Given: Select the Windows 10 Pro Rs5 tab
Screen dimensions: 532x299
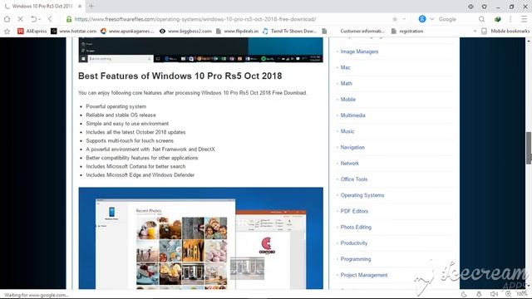Looking at the screenshot, I should (x=42, y=6).
